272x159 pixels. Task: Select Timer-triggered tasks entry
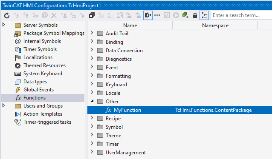click(47, 122)
